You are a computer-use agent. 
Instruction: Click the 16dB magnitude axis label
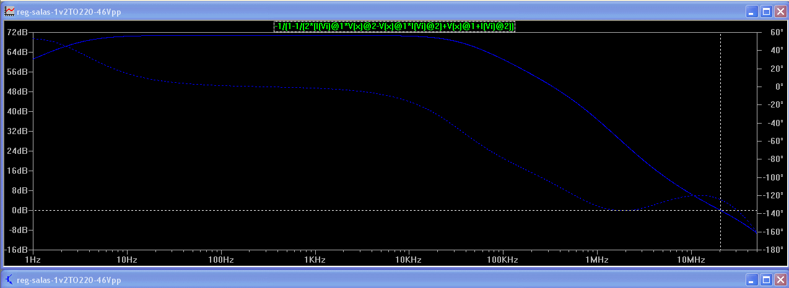click(17, 171)
